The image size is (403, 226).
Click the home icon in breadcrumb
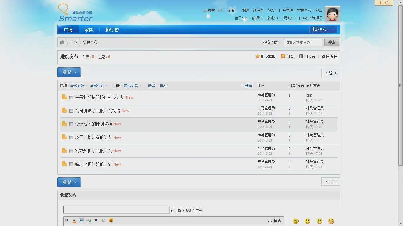point(62,42)
